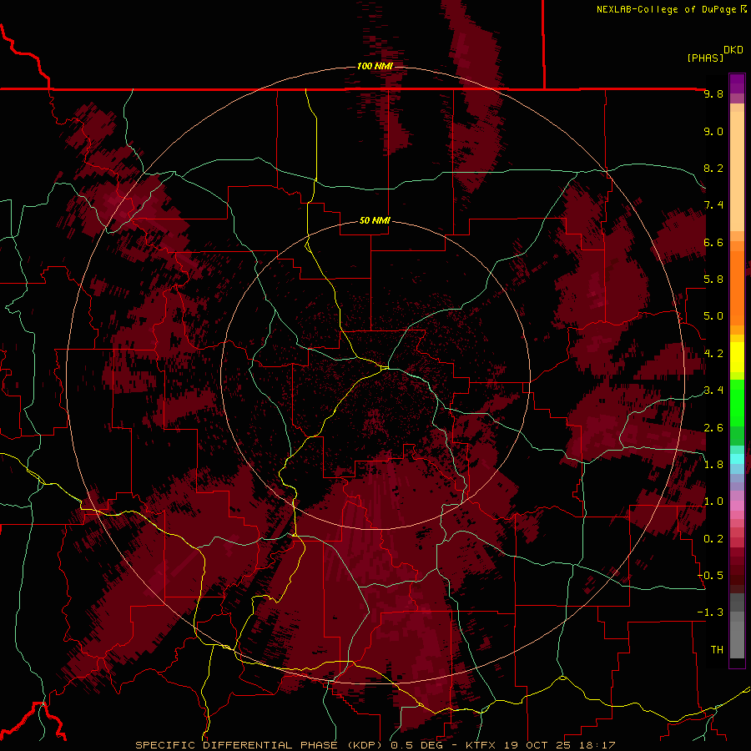Click the 2.6 value on the color scale

[x=713, y=428]
